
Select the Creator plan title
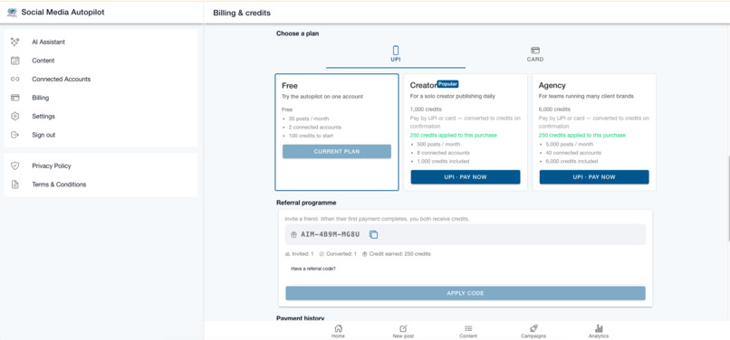[x=423, y=86]
